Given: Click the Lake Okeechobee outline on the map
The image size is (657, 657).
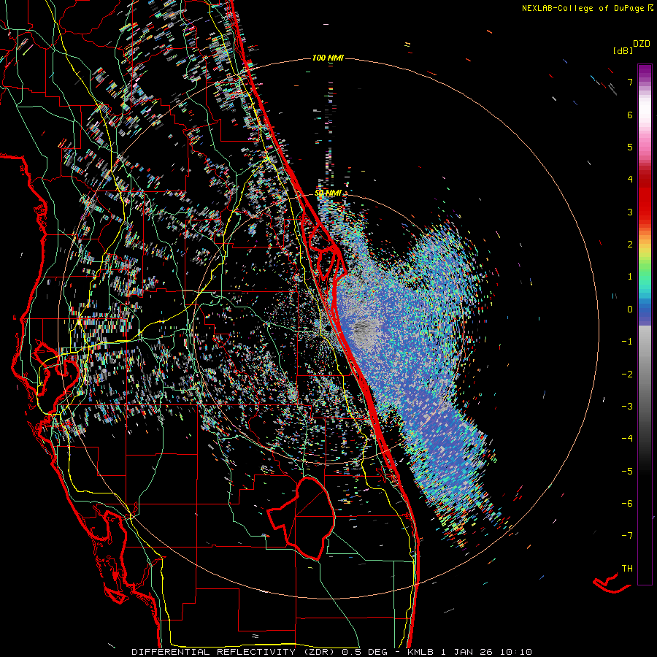Looking at the screenshot, I should pos(302,518).
